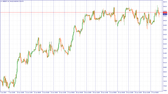This screenshot has height=94, width=168.
Task: Click the 17 Jun 09:00 time label
Action: pos(71,92)
